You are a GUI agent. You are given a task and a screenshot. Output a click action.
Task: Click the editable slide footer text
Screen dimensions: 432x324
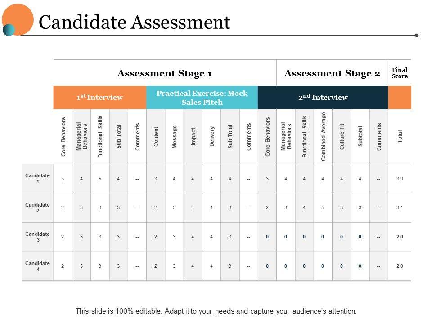tap(216, 311)
